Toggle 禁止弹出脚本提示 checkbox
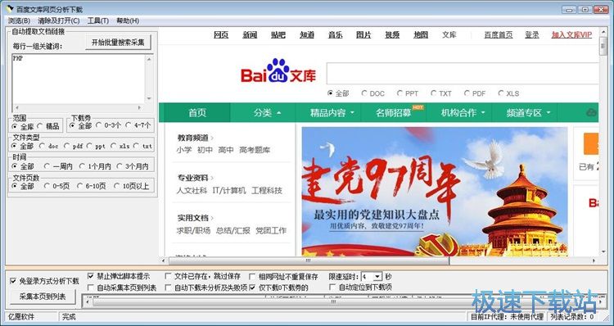The image size is (614, 326). point(90,276)
